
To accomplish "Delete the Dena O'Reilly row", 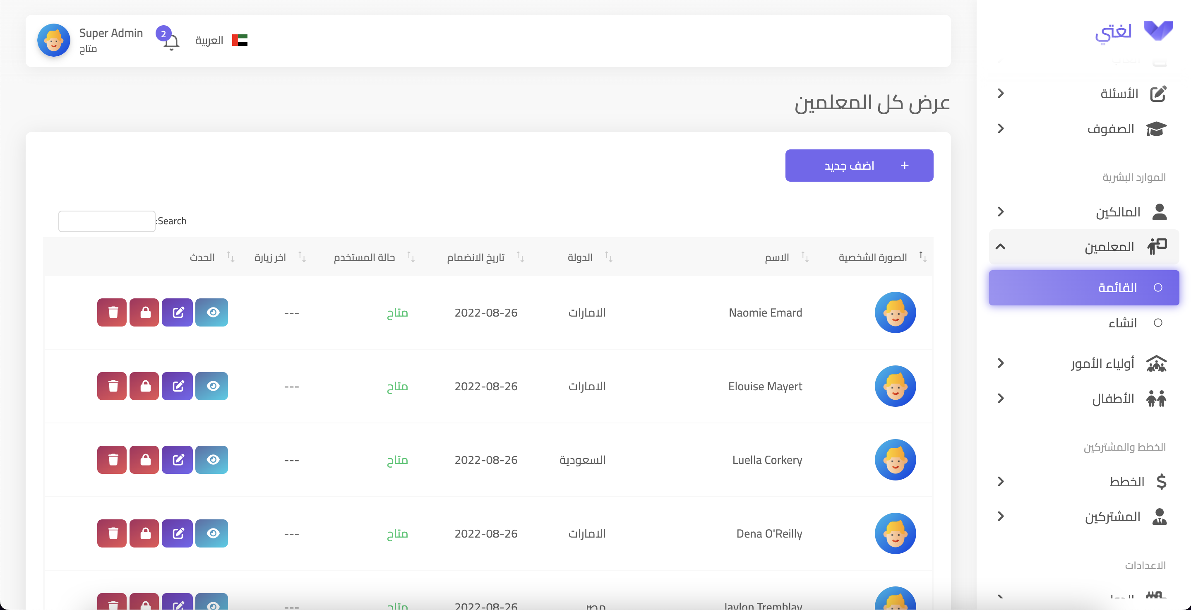I will [x=112, y=533].
